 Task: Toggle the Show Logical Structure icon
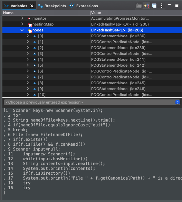146,6
